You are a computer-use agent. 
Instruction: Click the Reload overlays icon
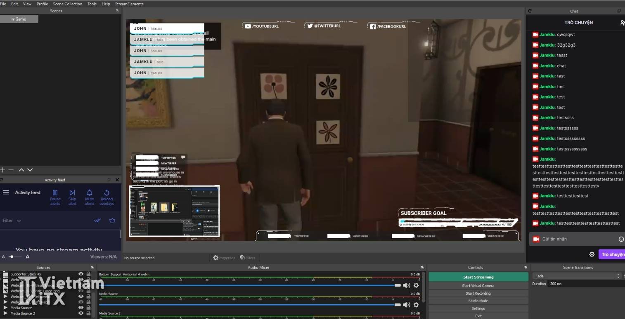(x=107, y=192)
